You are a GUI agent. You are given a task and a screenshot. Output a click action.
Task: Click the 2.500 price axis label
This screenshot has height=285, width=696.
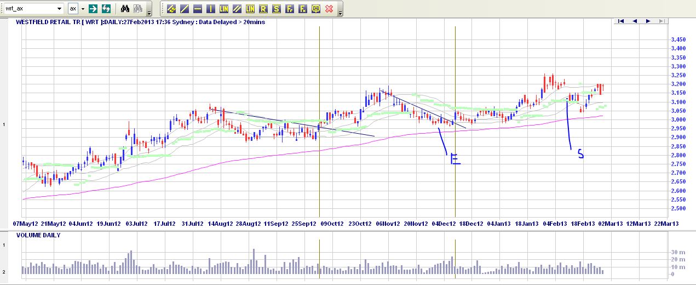tap(678, 209)
